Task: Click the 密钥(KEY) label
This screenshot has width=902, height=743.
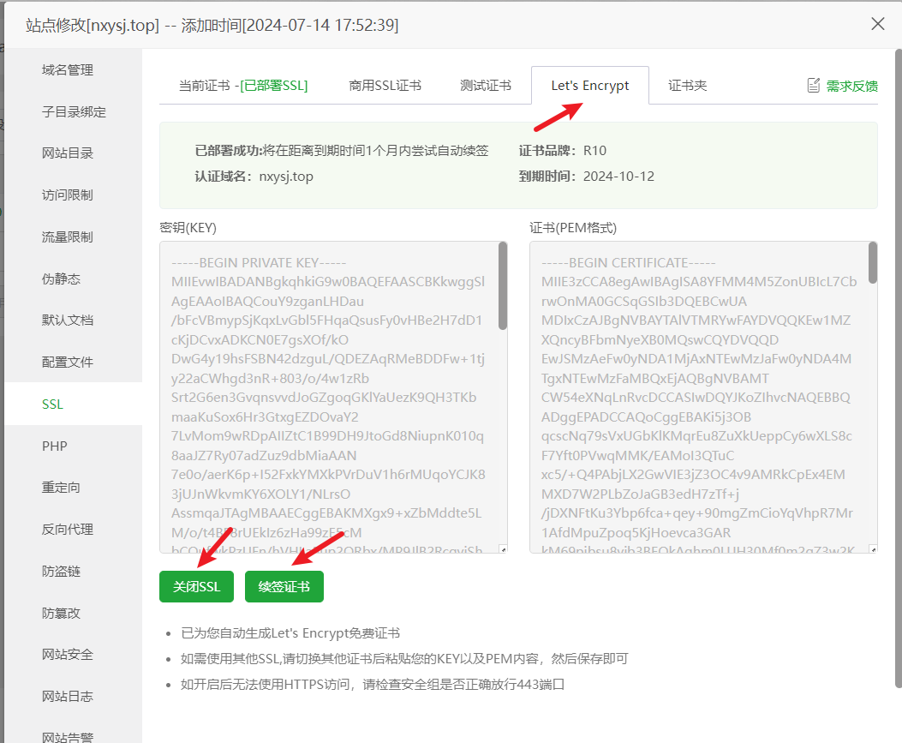Action: pyautogui.click(x=188, y=228)
